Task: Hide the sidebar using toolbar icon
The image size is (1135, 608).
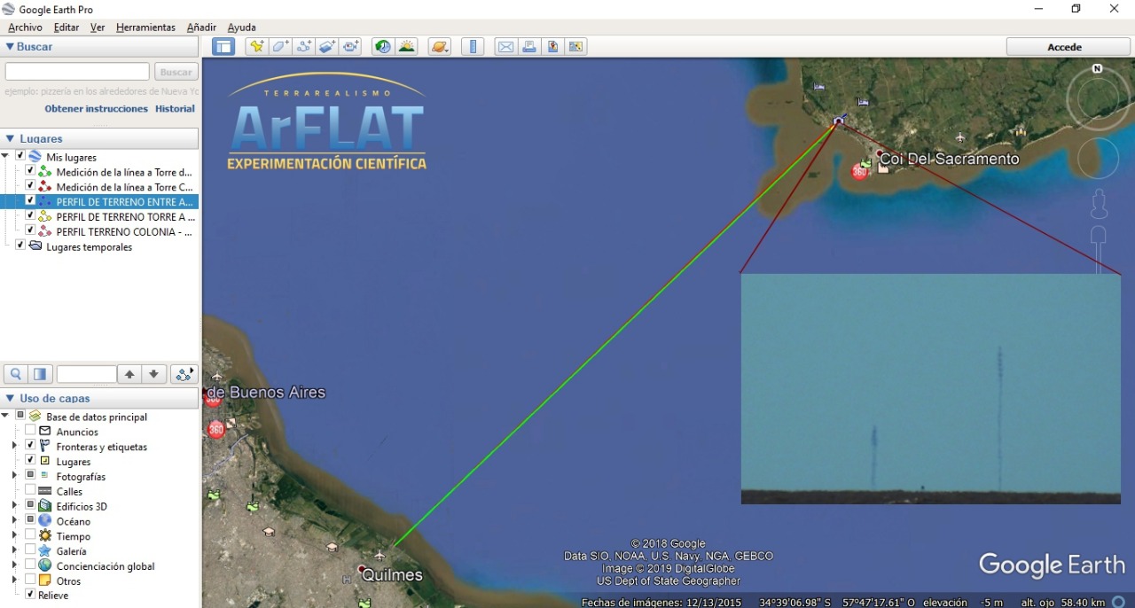Action: coord(223,47)
